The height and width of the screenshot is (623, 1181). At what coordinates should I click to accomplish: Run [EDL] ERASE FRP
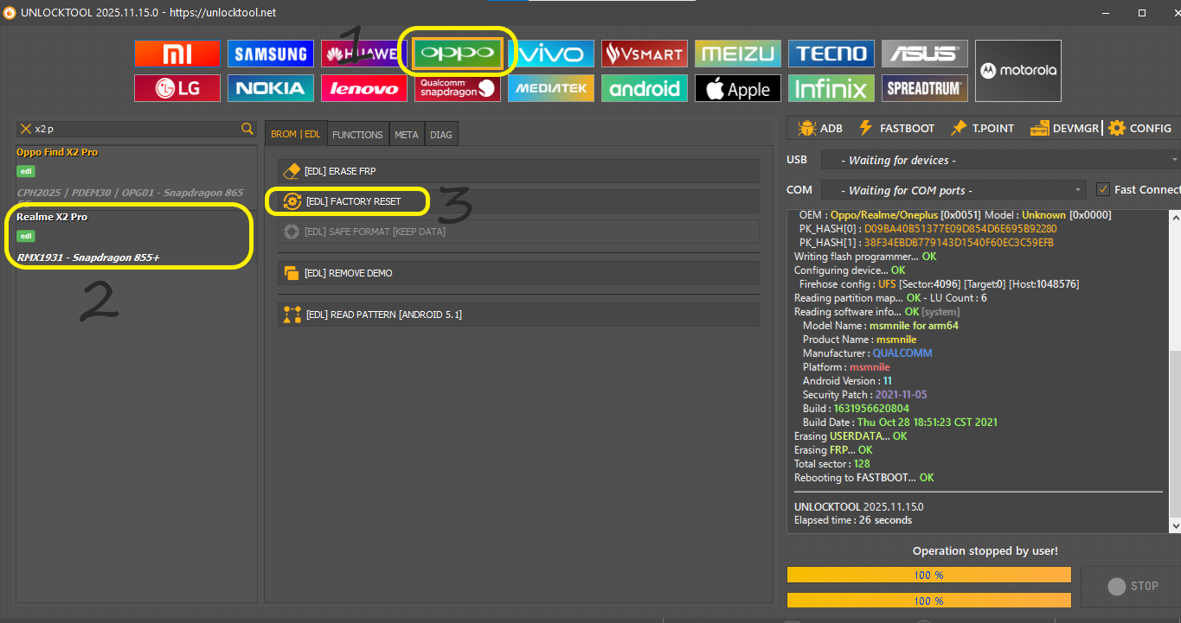[x=518, y=171]
